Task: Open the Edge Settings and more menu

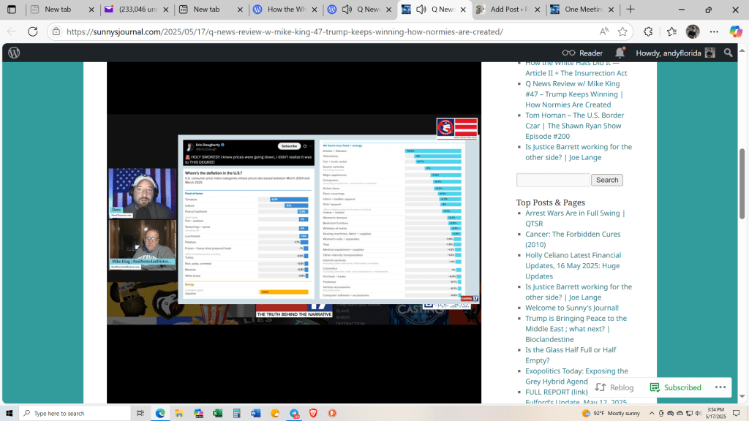Action: point(715,31)
